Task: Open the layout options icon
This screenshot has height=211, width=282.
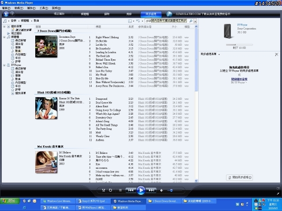Action: 130,21
